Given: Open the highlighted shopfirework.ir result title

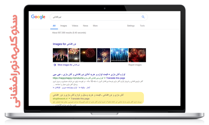Looking at the screenshot, I should [88, 95].
